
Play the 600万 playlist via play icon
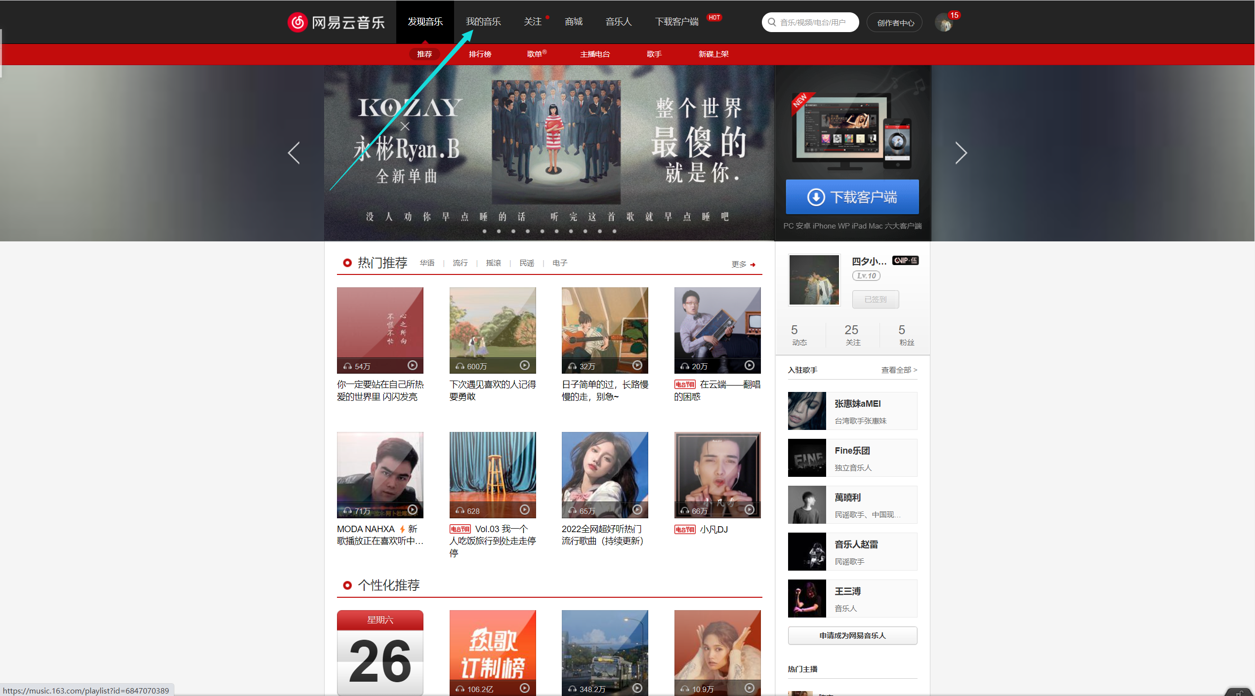coord(525,365)
